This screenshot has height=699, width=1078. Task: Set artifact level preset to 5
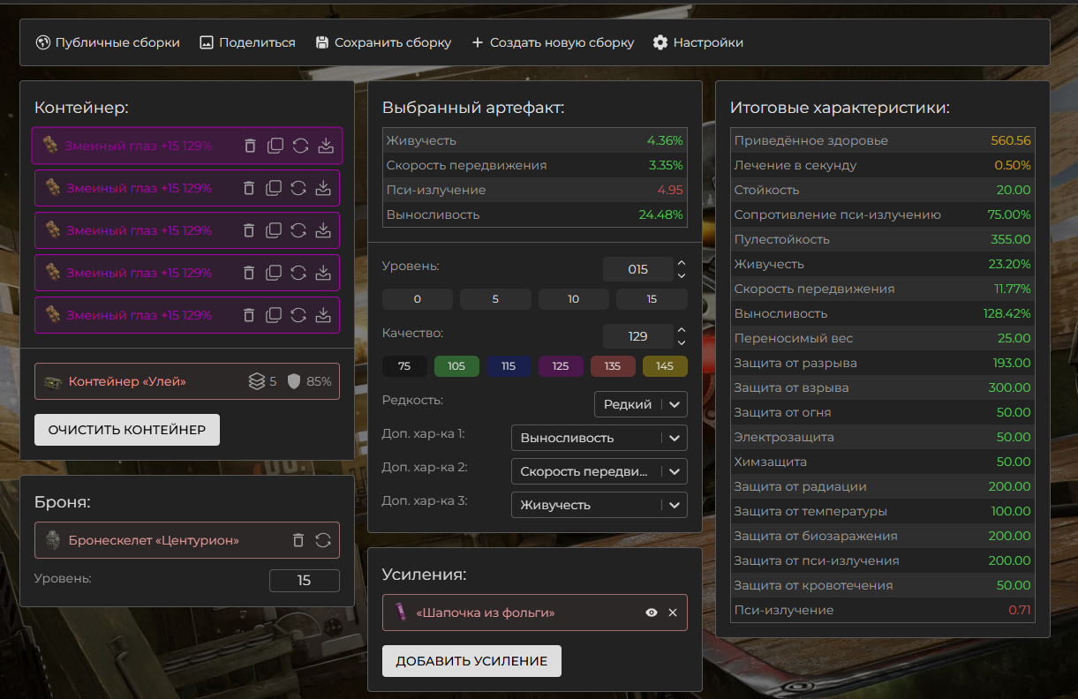(x=495, y=299)
